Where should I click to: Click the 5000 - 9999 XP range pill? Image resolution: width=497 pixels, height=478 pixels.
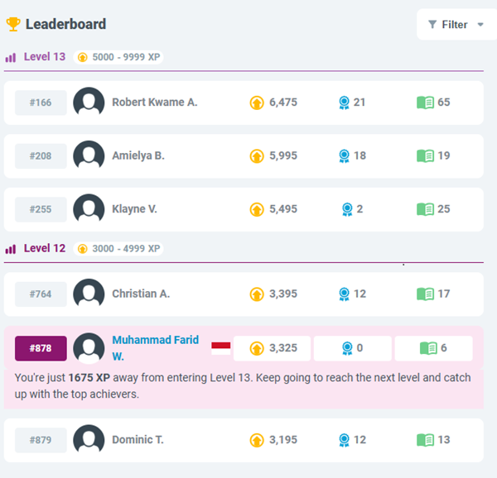coord(118,57)
